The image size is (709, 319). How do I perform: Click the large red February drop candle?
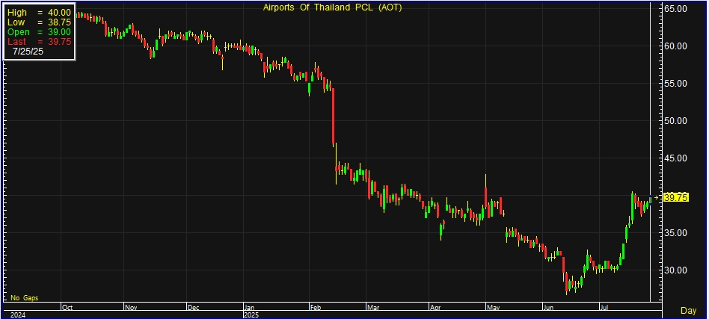(x=333, y=117)
